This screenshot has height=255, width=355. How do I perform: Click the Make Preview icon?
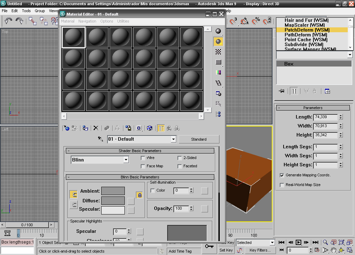pyautogui.click(x=218, y=83)
